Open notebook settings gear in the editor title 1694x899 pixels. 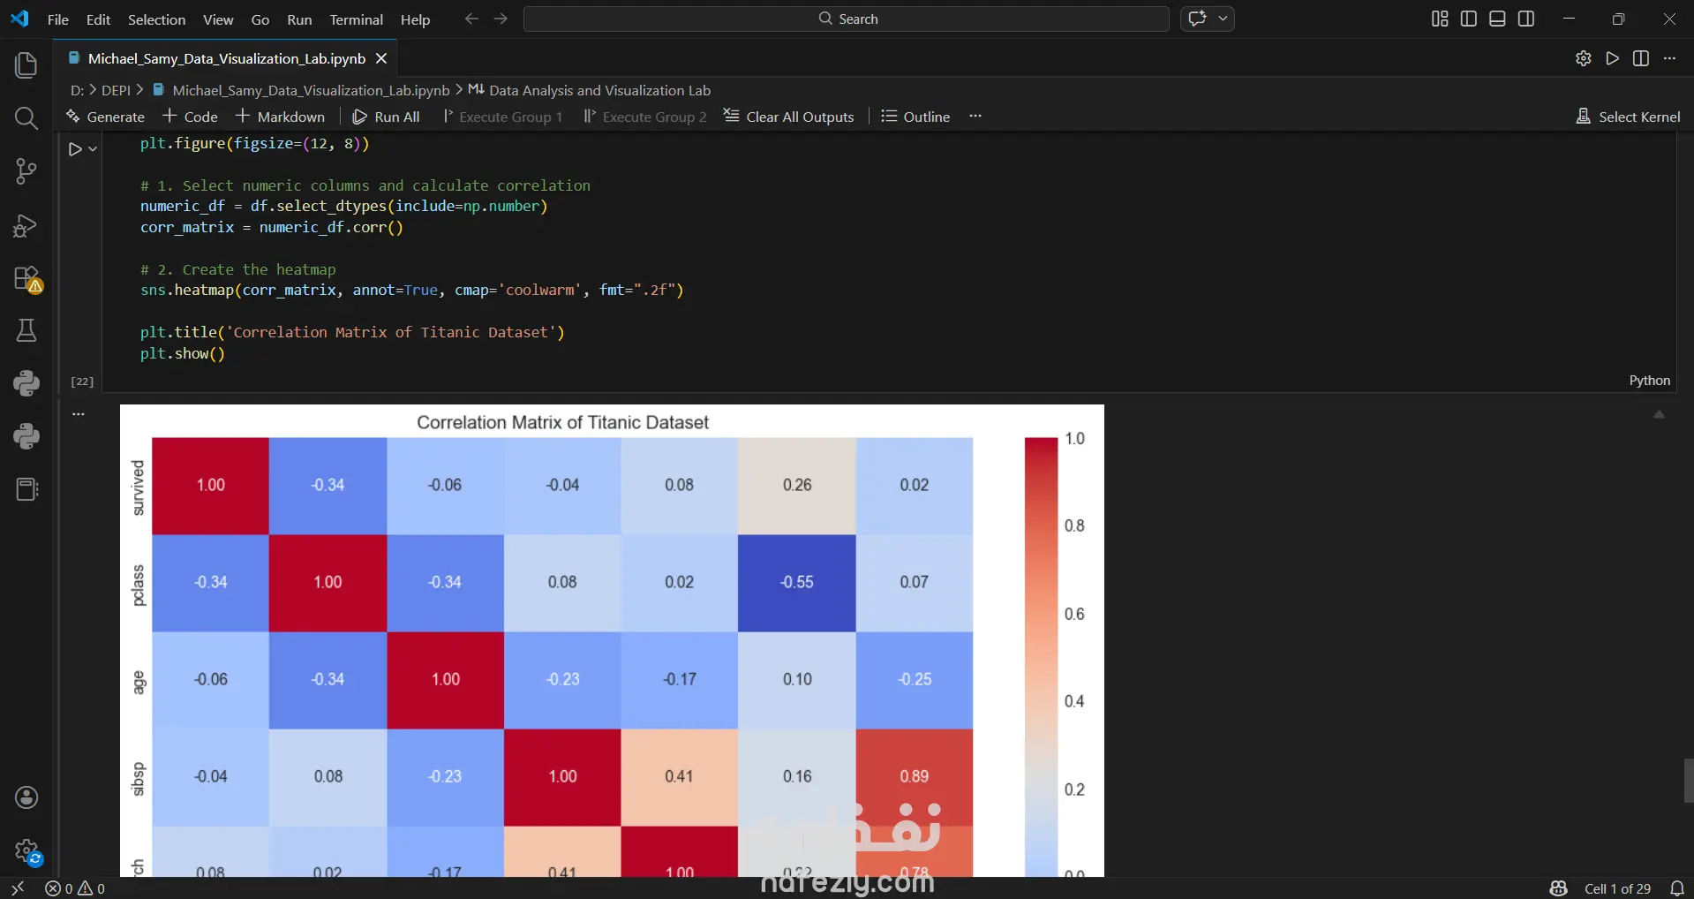[x=1584, y=58]
